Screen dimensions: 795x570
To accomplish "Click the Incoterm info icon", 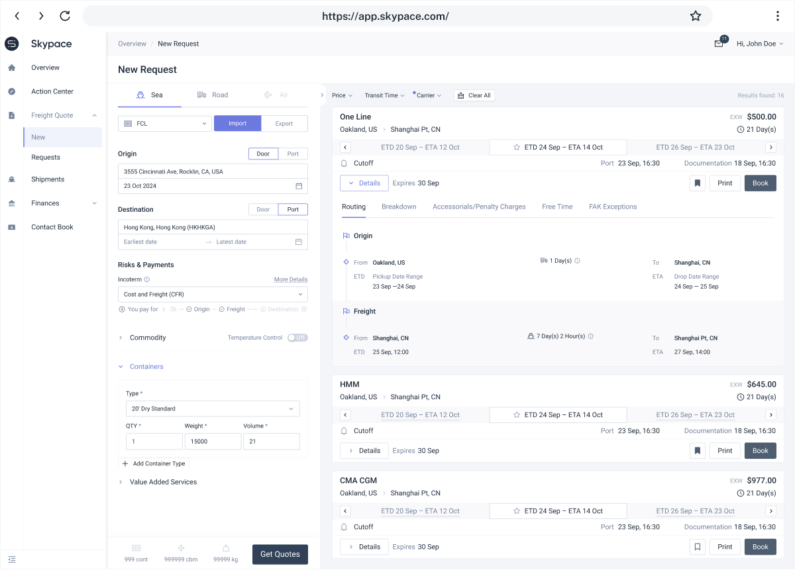I will click(147, 279).
